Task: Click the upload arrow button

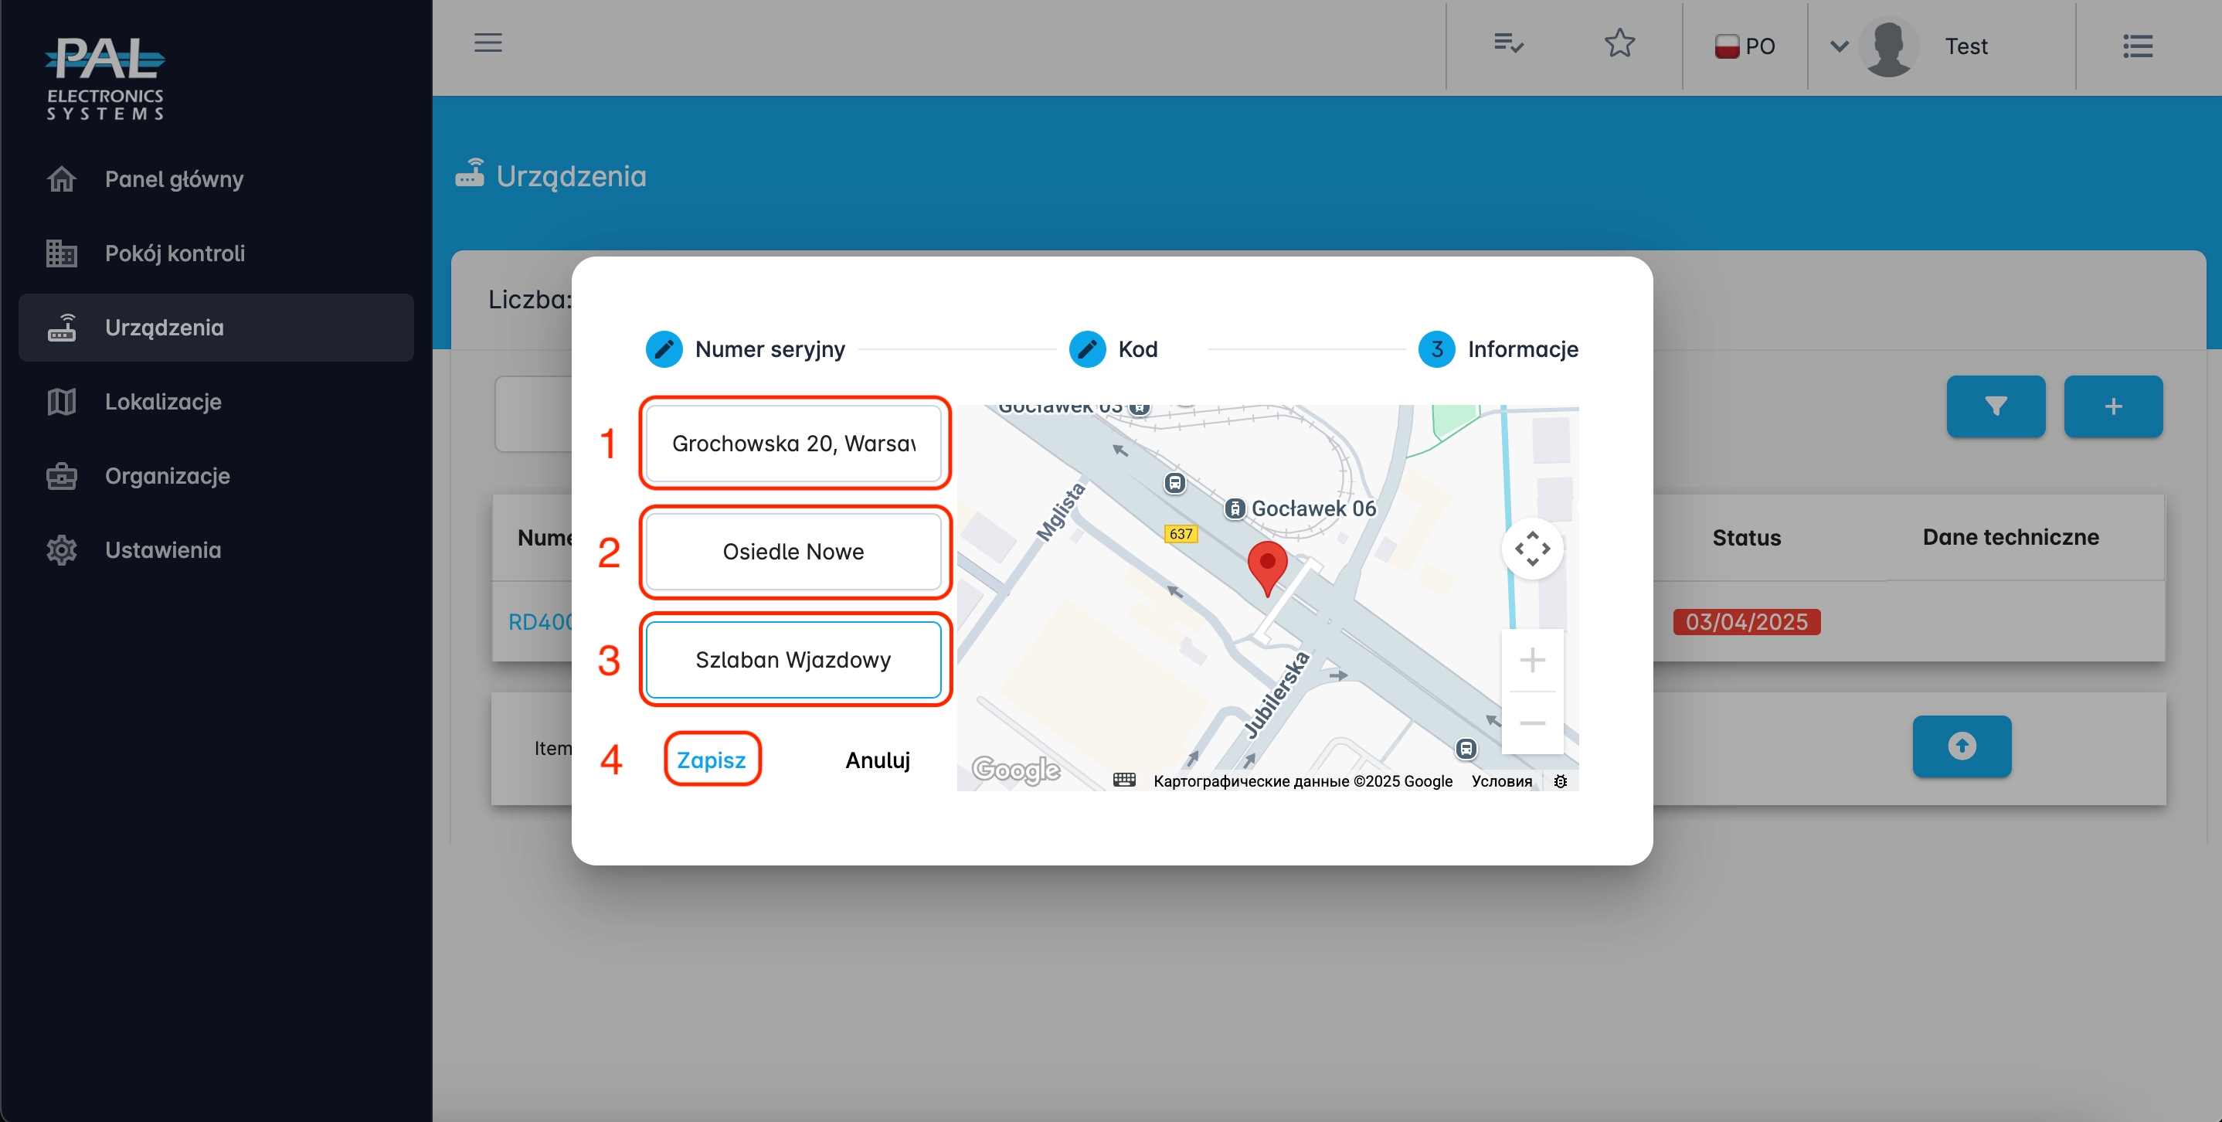Action: coord(1962,746)
